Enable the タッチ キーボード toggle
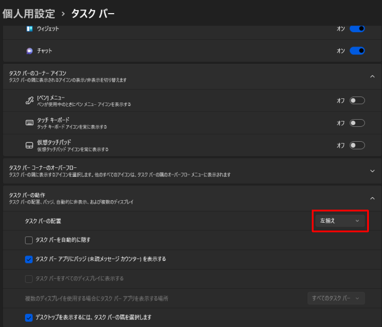Image resolution: width=382 pixels, height=327 pixels. pos(357,123)
